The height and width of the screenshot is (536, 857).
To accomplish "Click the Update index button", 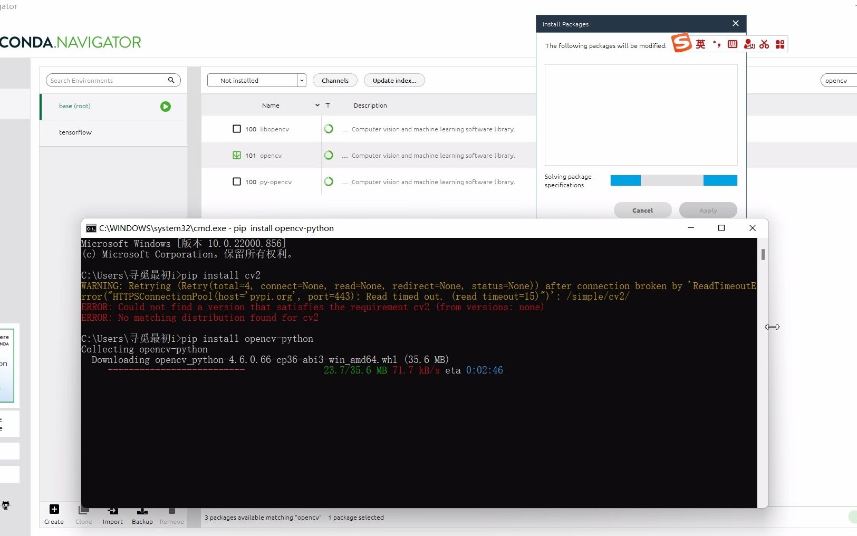I will click(393, 80).
